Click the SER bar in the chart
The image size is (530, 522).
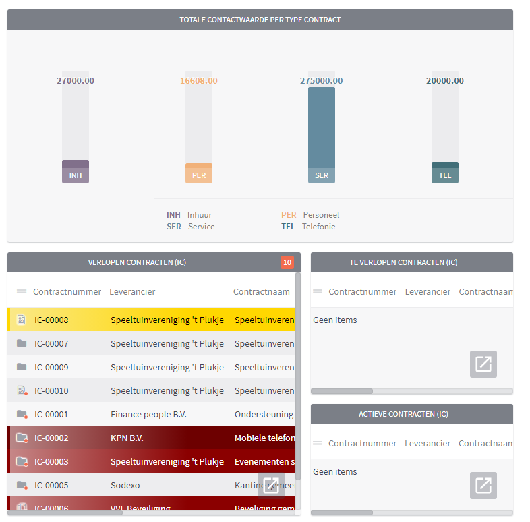(321, 128)
